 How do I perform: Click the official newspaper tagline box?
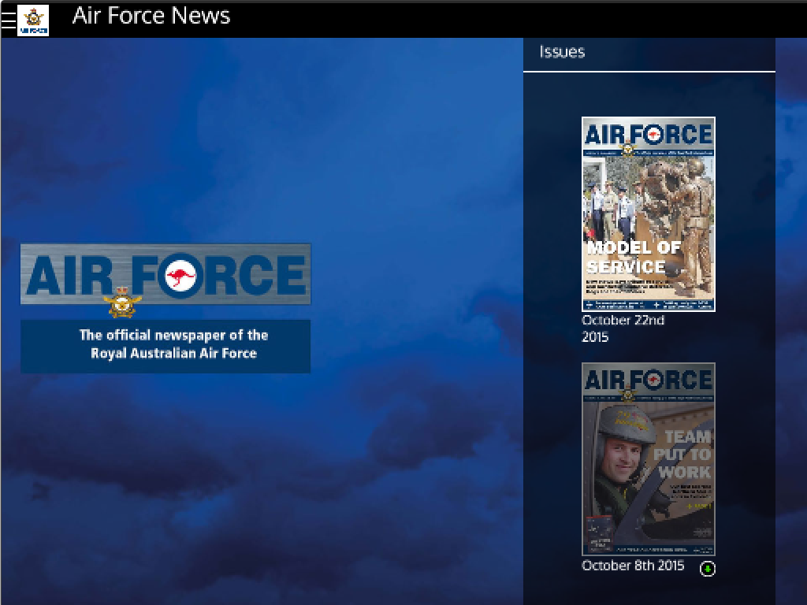pyautogui.click(x=165, y=347)
